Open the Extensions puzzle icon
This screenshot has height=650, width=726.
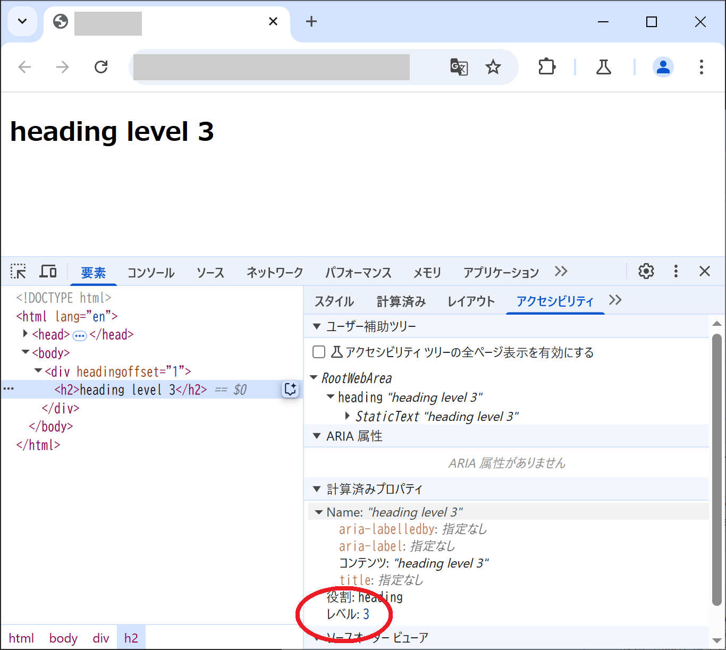click(546, 67)
